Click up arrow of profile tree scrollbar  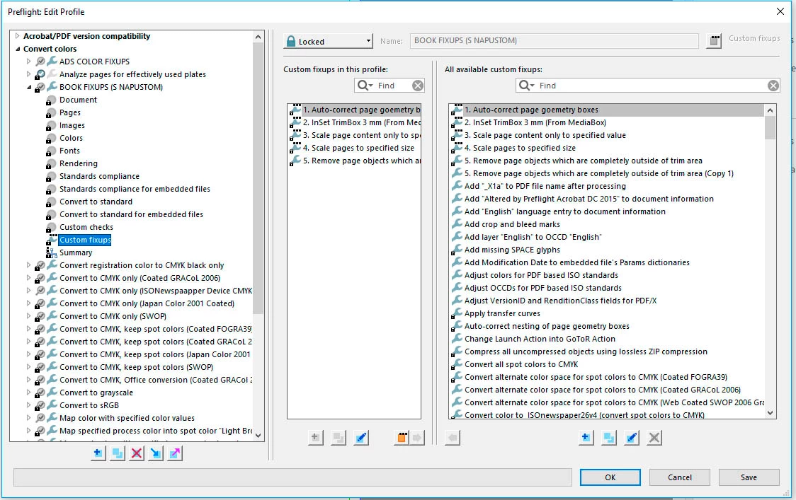258,37
